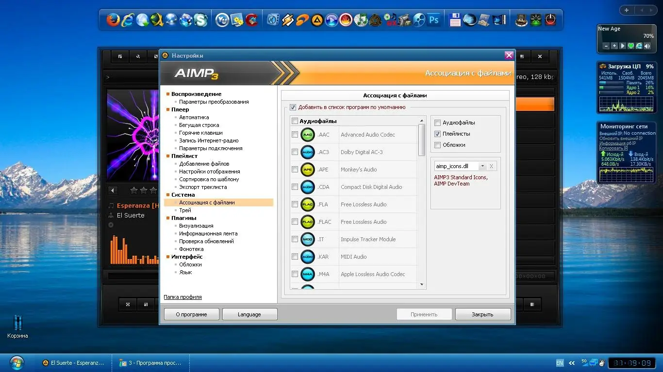Open the Language dialog
This screenshot has width=663, height=372.
[249, 314]
